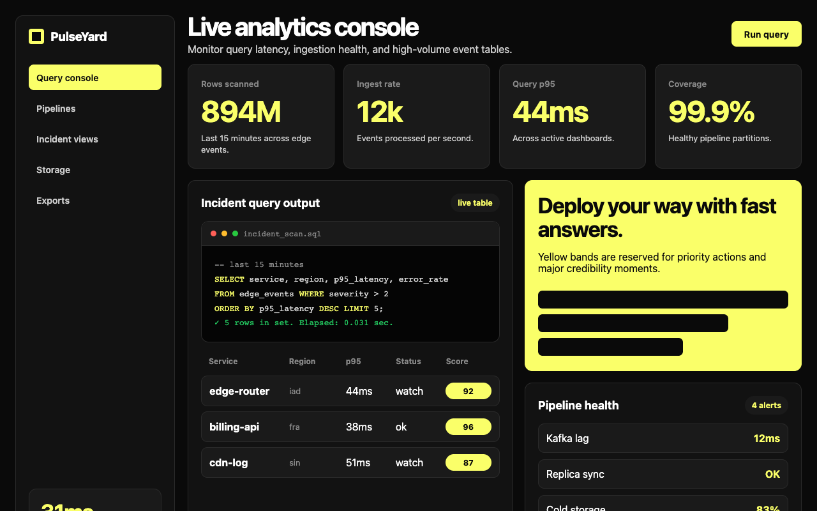Click the sin region cell

(x=295, y=462)
